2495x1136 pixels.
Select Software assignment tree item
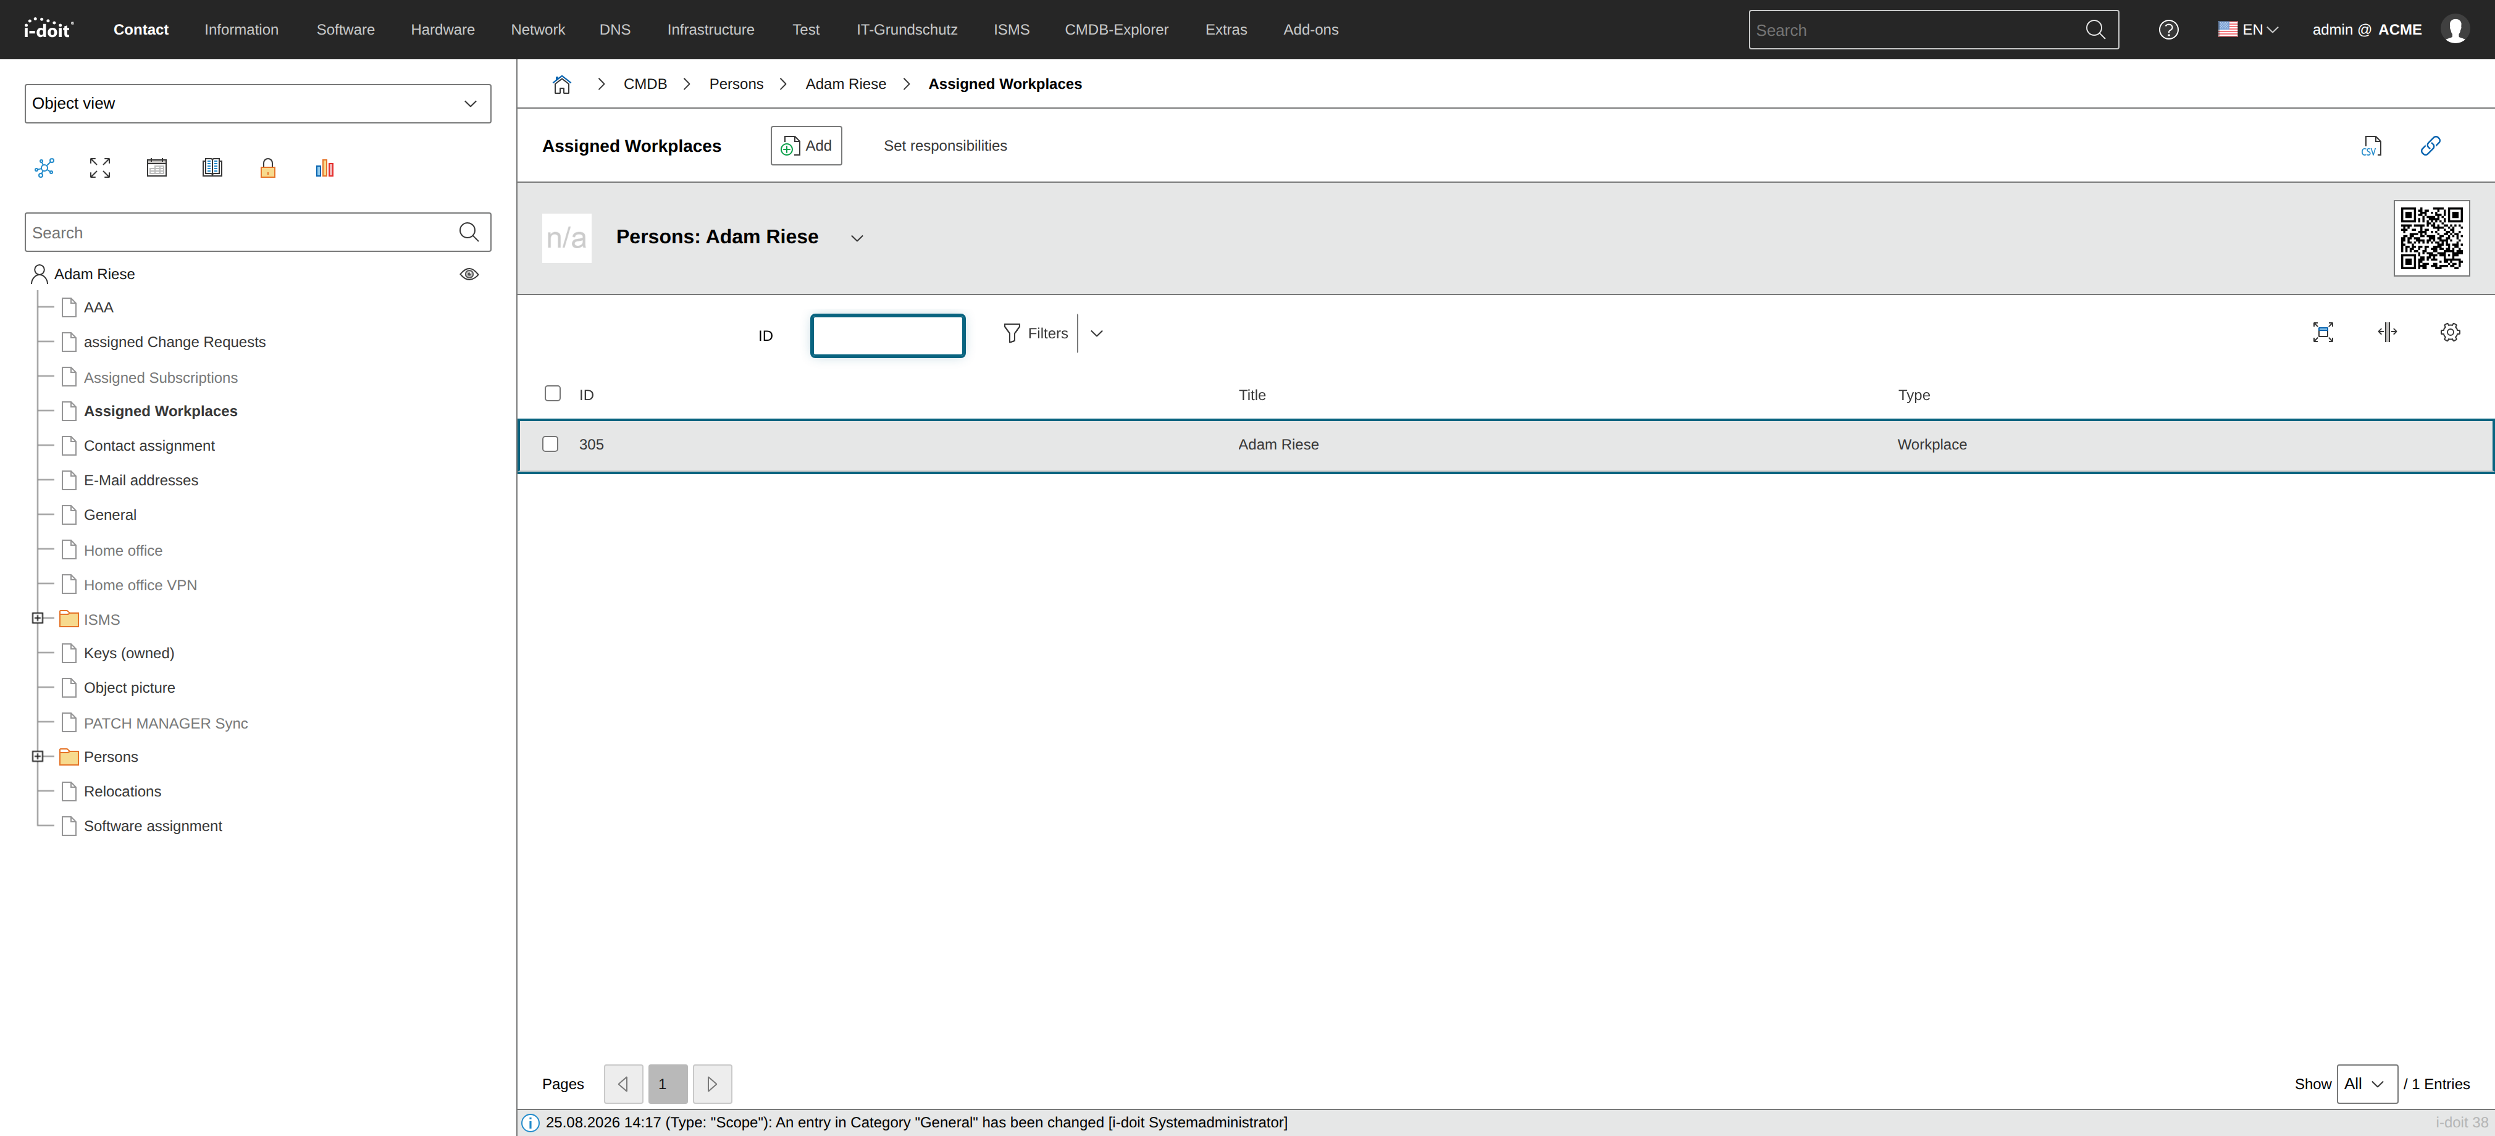153,826
